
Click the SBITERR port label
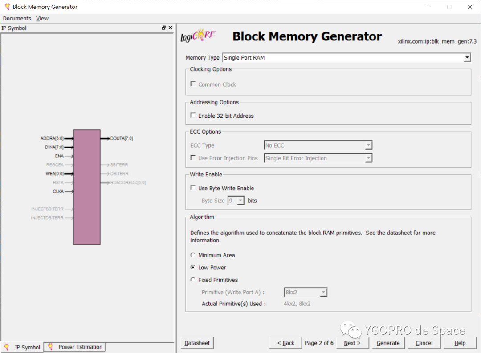[119, 164]
